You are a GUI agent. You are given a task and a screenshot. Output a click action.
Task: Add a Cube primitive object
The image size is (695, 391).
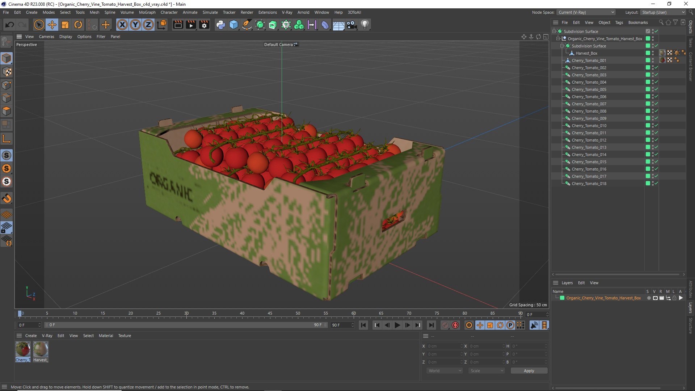(x=234, y=25)
